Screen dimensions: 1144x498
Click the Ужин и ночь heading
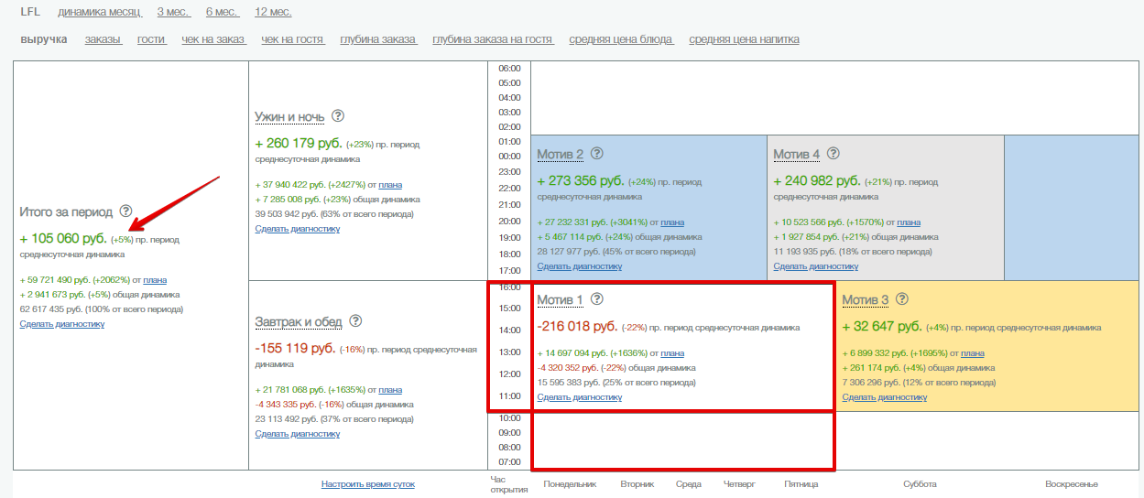pos(289,117)
